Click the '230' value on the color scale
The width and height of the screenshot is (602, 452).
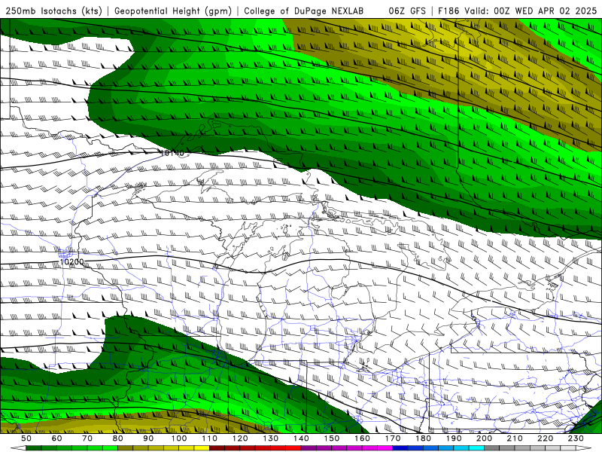coord(576,438)
